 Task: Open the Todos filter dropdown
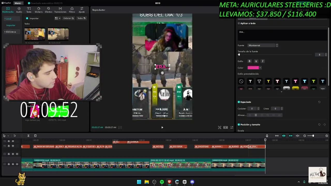point(81,18)
